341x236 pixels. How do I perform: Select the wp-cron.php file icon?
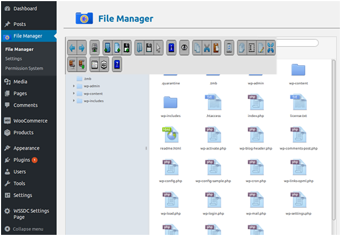255,167
